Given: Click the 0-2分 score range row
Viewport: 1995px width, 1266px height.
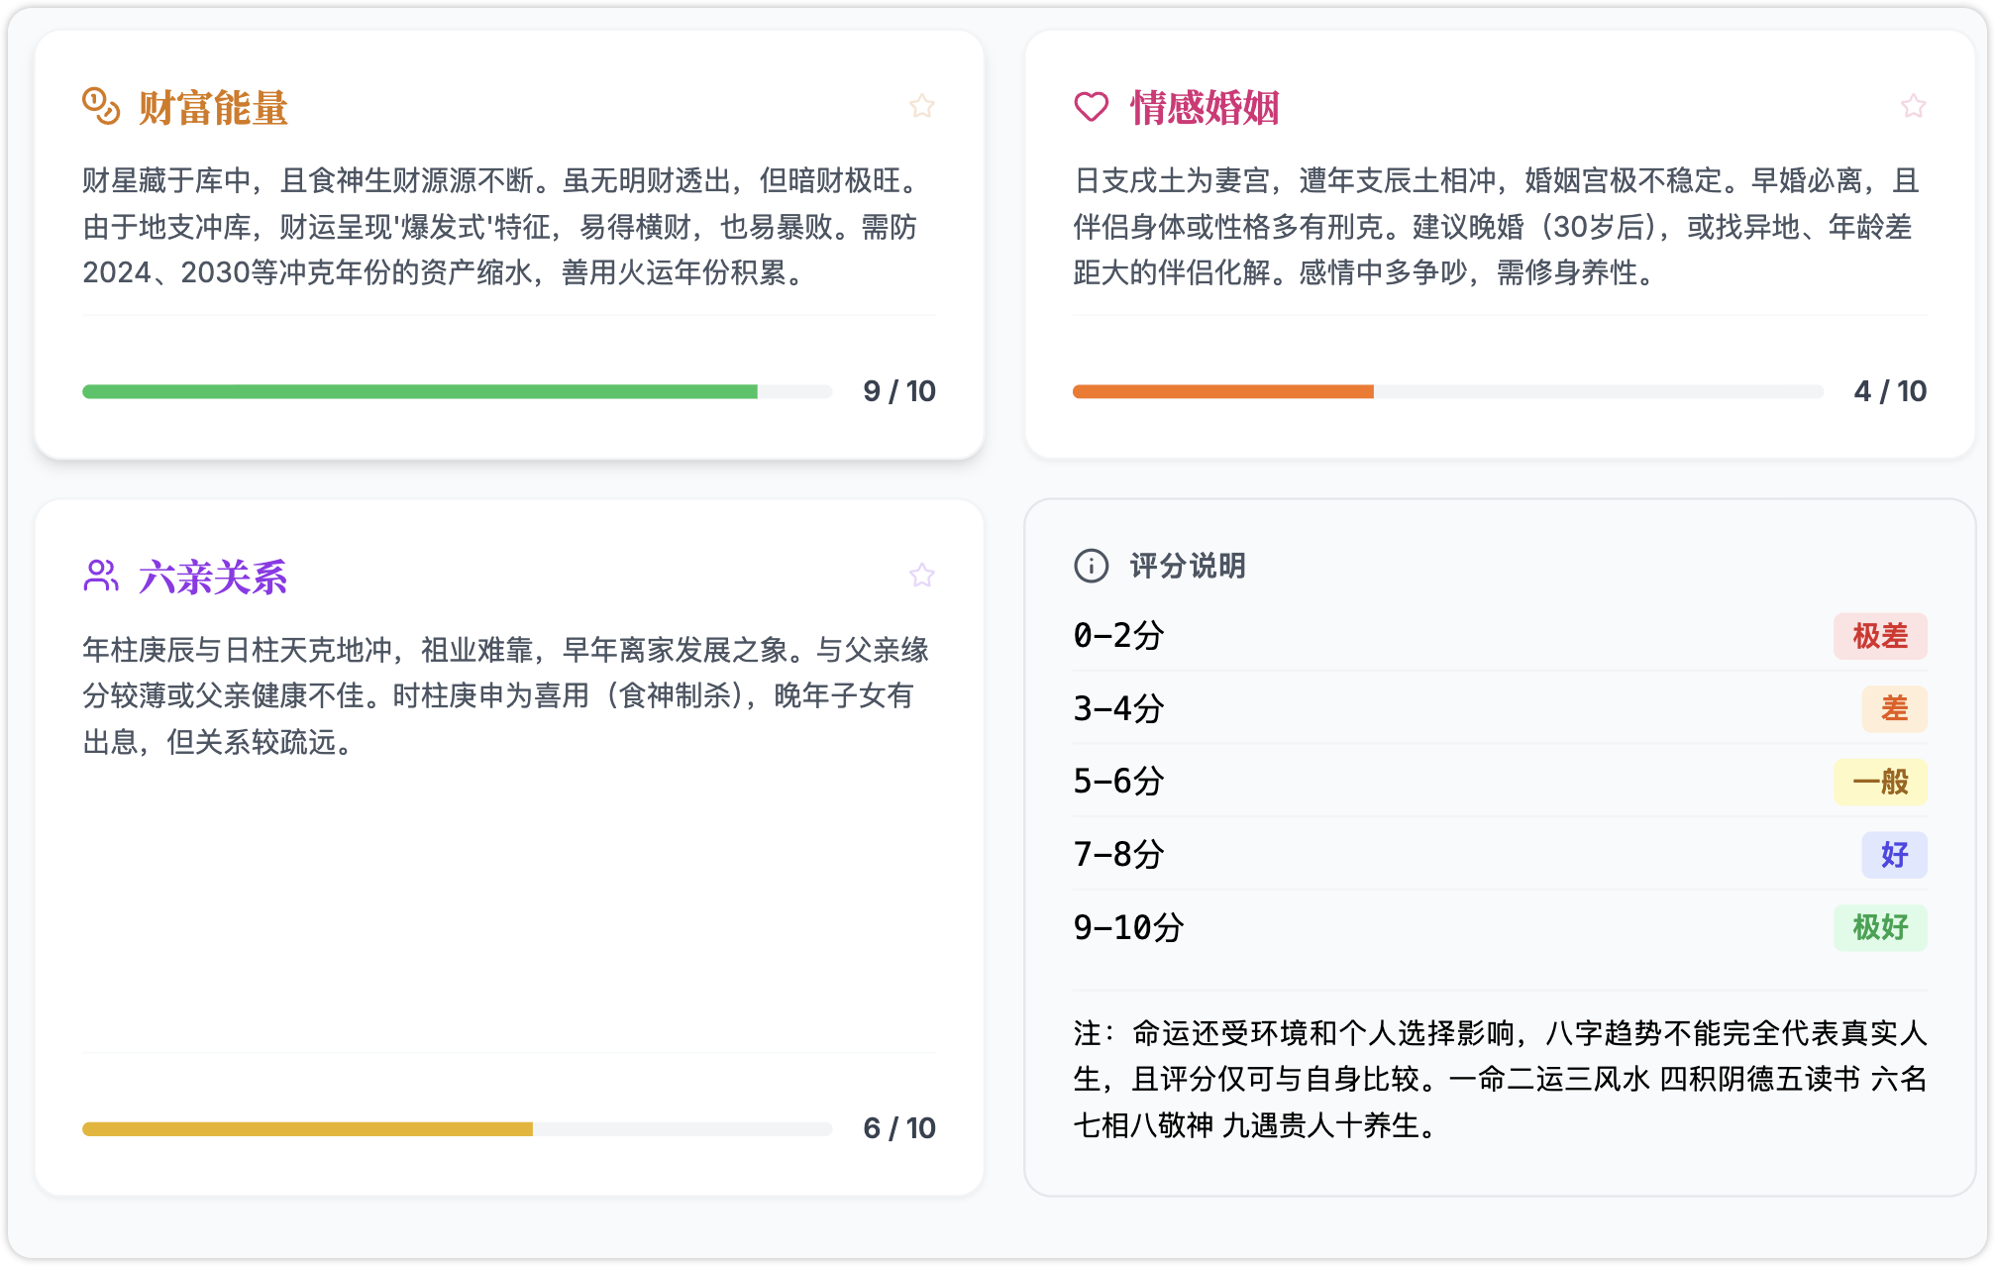Looking at the screenshot, I should click(x=1119, y=635).
